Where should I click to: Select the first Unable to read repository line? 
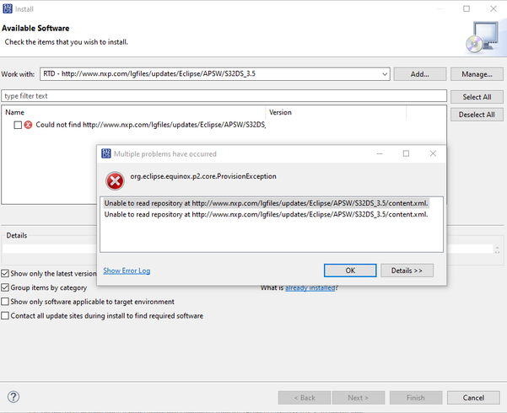click(x=266, y=203)
